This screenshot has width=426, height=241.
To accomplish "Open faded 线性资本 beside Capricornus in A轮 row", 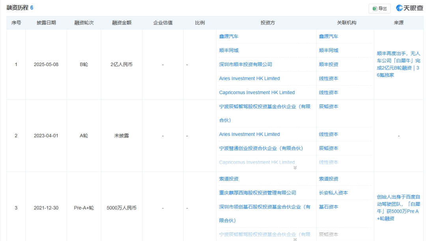I will tap(329, 162).
